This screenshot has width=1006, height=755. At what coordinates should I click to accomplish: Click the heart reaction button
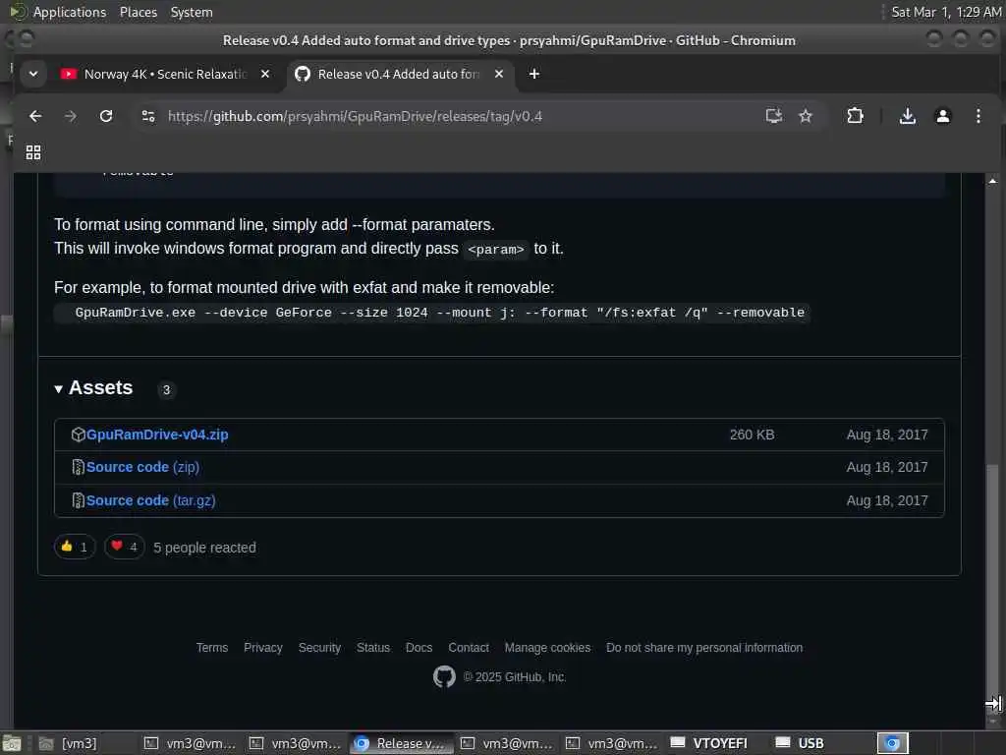125,547
